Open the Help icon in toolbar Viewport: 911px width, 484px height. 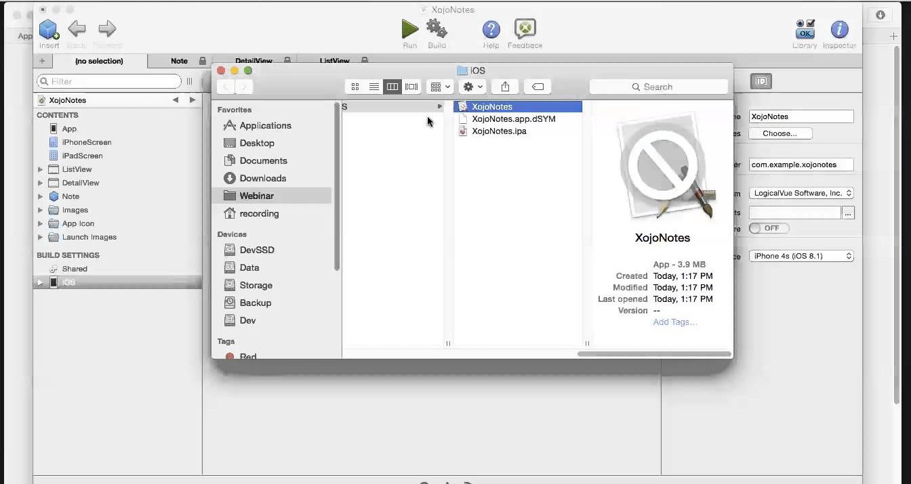(491, 29)
